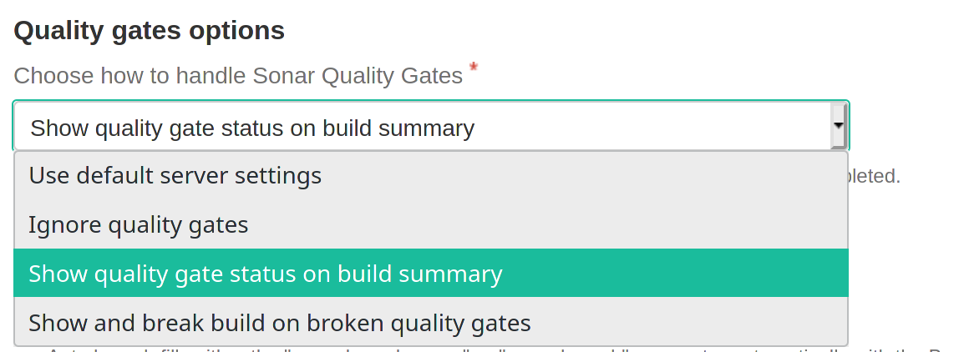Click the "Choose how to handle Sonar Quality Gates" label

[x=238, y=76]
